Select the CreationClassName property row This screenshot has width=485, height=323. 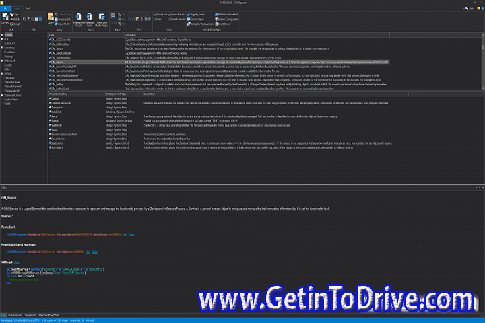pos(220,103)
